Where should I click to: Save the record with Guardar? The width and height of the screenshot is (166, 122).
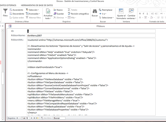click(59, 14)
